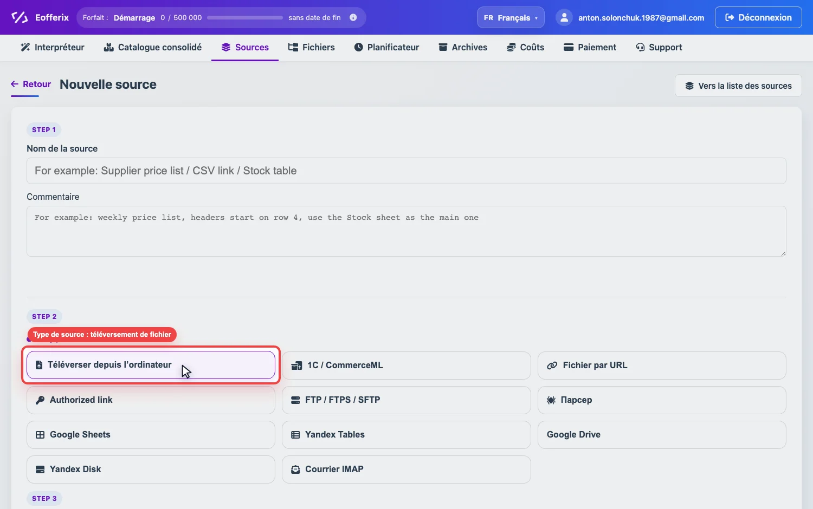Image resolution: width=813 pixels, height=509 pixels.
Task: Click the Coûts coins icon
Action: click(x=511, y=47)
